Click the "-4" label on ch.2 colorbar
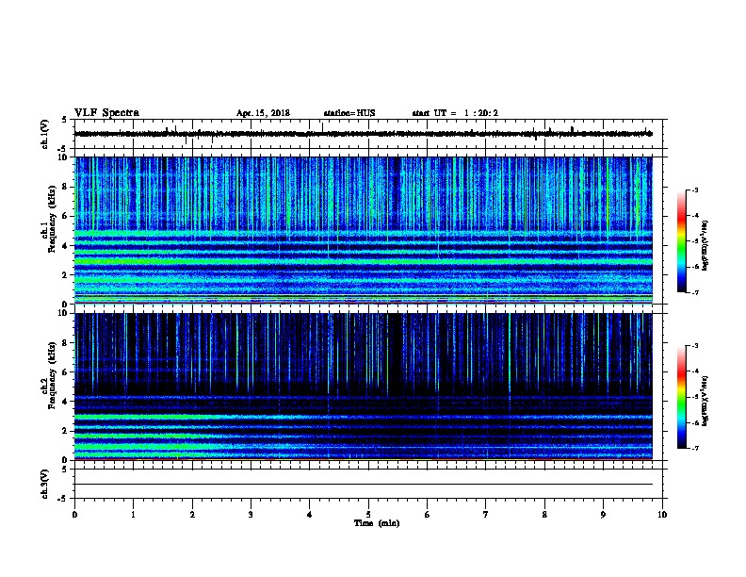Image resolution: width=746 pixels, height=577 pixels. [695, 371]
